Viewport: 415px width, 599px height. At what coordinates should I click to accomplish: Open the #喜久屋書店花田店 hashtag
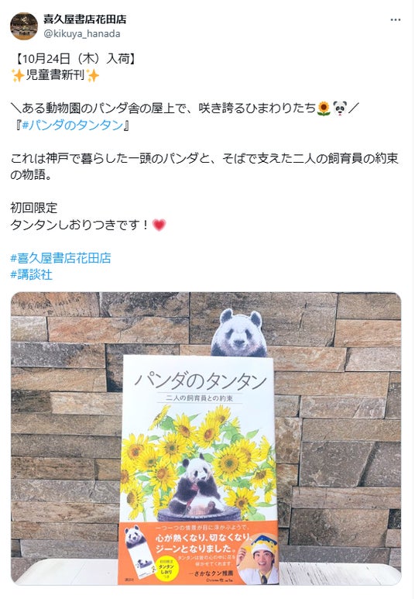point(60,258)
